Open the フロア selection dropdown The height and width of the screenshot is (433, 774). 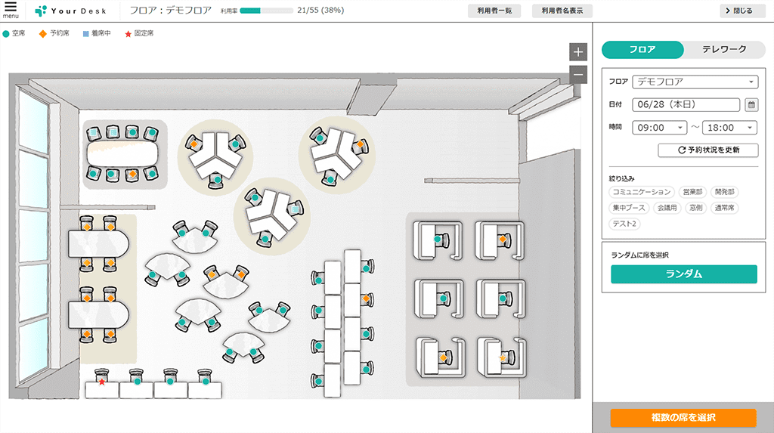[x=695, y=82]
